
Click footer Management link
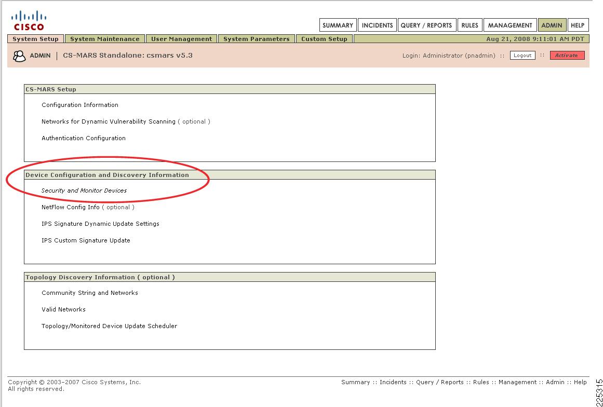pyautogui.click(x=518, y=382)
